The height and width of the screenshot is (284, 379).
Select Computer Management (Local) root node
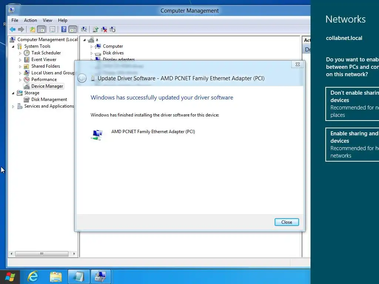(x=47, y=40)
